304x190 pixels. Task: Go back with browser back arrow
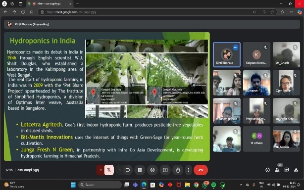[x=5, y=12]
